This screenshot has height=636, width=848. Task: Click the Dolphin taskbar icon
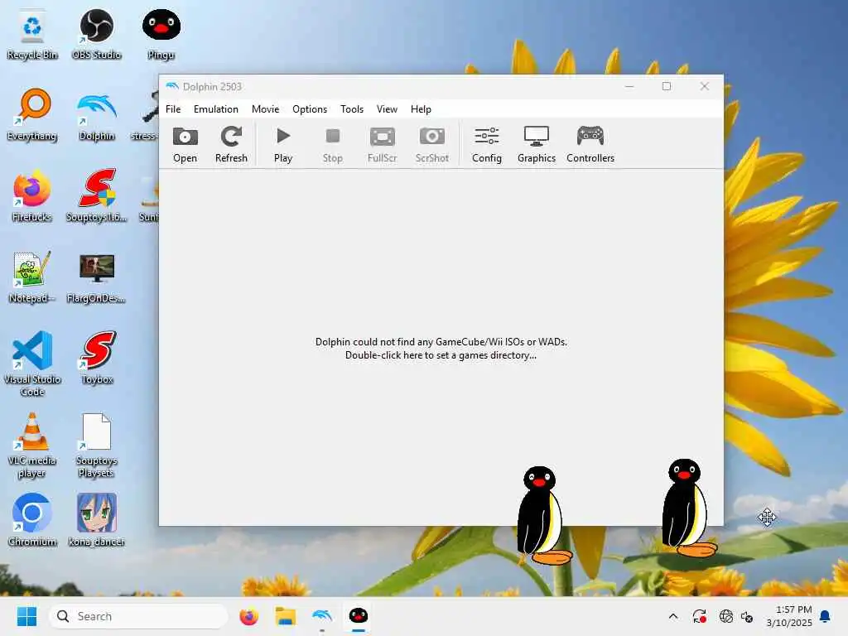[x=322, y=616]
